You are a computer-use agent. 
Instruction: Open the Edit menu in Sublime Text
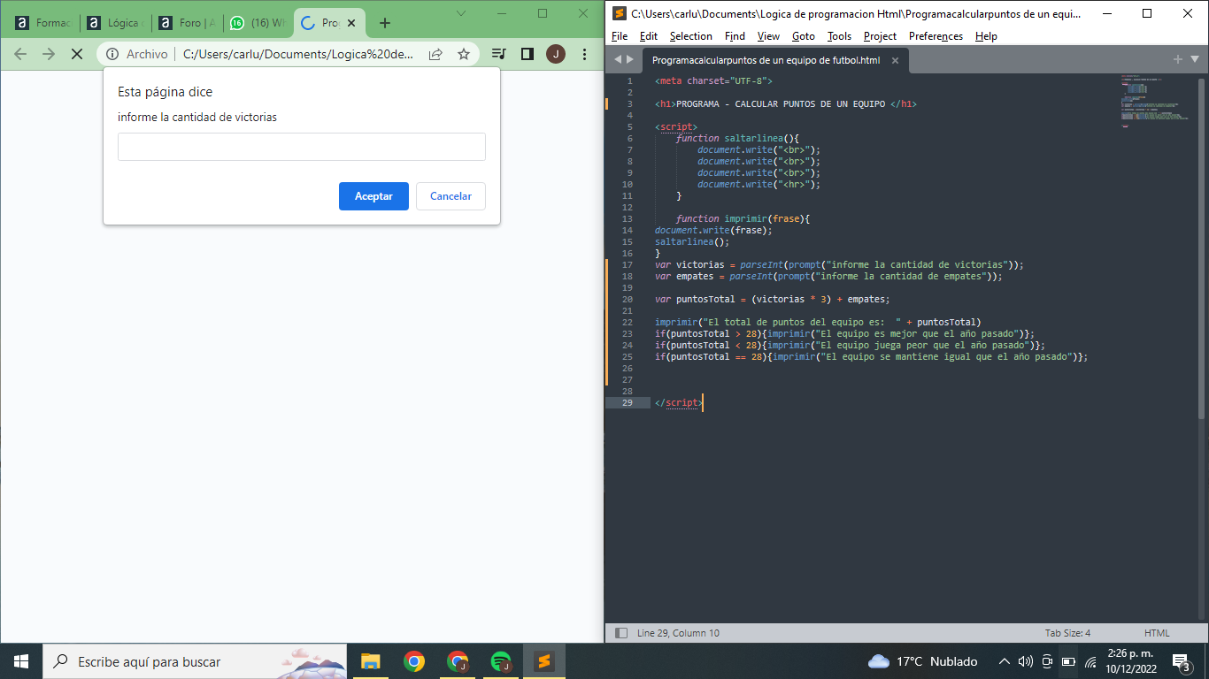click(x=649, y=36)
